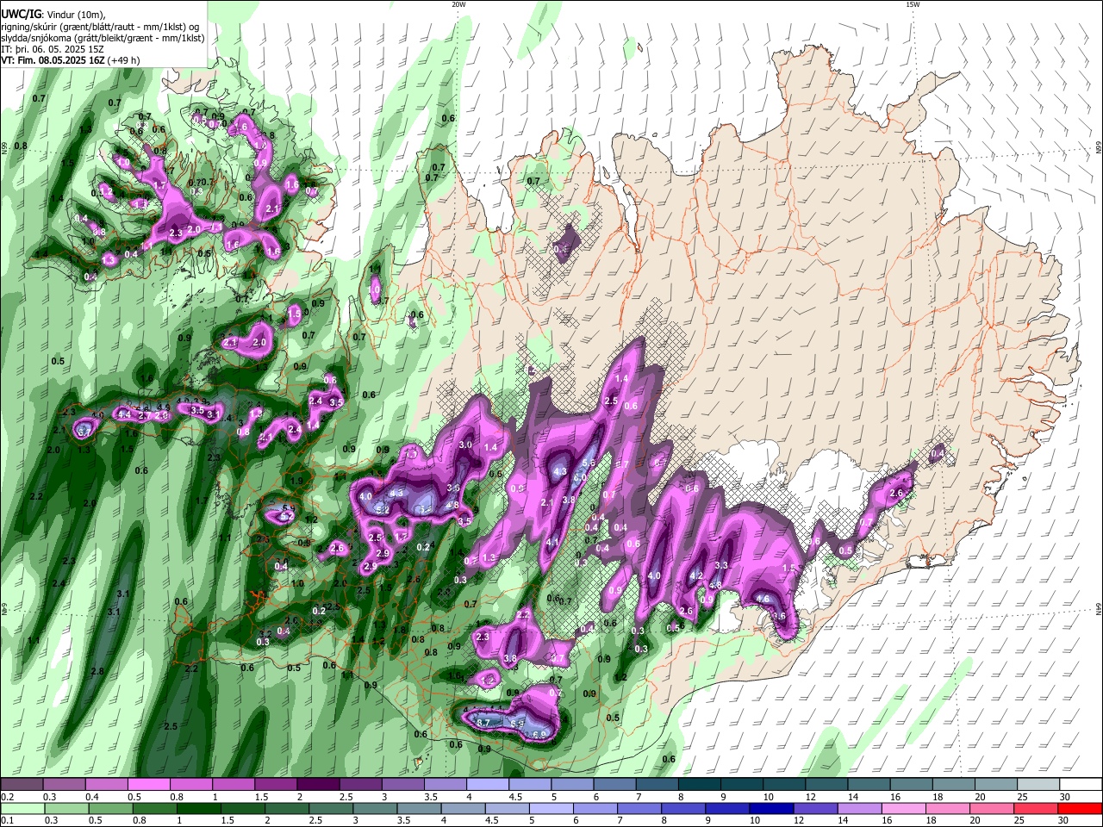Click the '4.6' precipitation value on map
Screen dimensions: 1103x827
coord(763,599)
